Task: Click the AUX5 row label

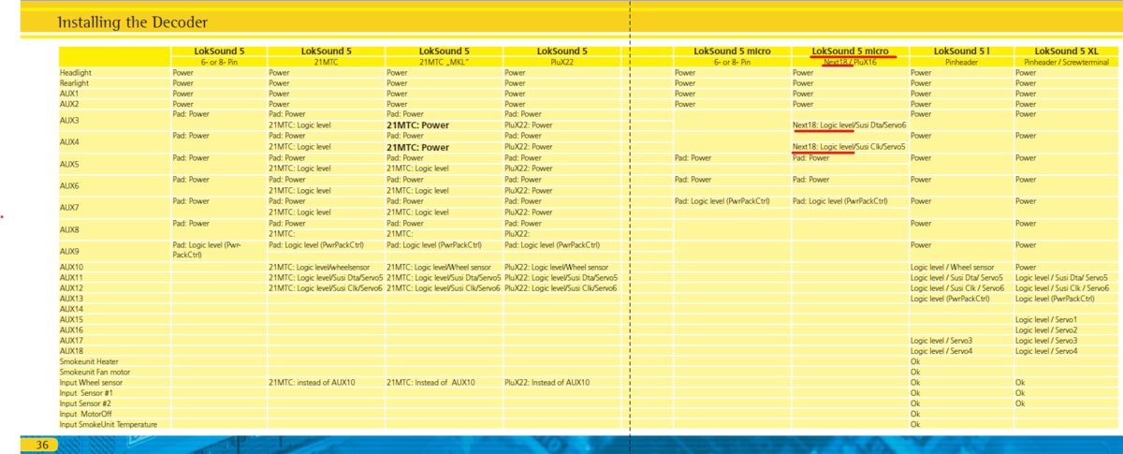Action: tap(70, 164)
